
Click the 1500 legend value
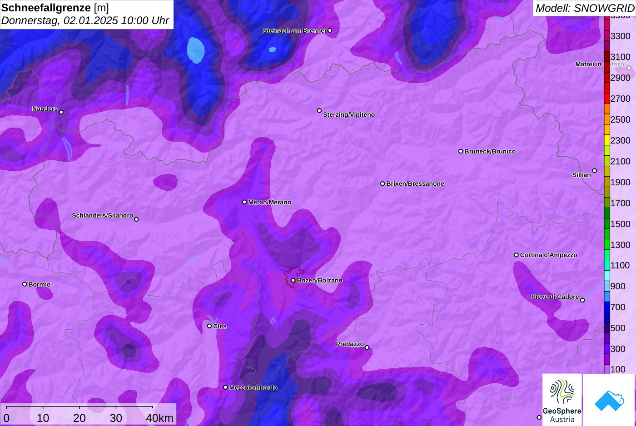click(620, 224)
